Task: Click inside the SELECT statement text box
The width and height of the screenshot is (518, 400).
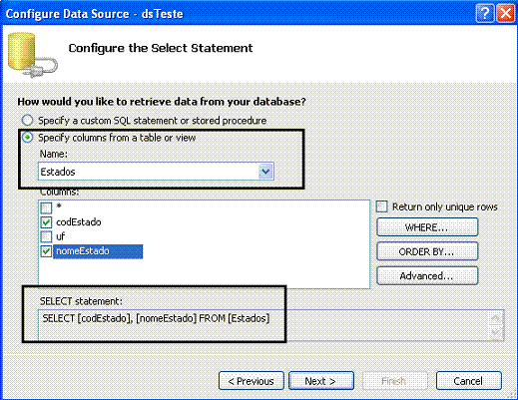Action: [x=262, y=325]
